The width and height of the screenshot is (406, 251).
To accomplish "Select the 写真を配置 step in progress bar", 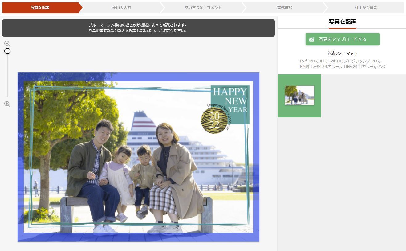I will pos(40,8).
